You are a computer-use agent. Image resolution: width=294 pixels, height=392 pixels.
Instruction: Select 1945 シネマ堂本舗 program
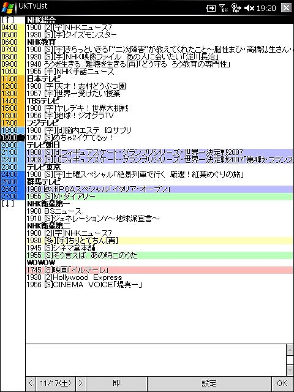coord(159,248)
